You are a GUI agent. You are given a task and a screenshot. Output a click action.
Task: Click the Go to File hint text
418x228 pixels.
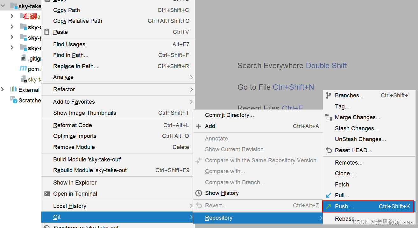[x=254, y=87]
